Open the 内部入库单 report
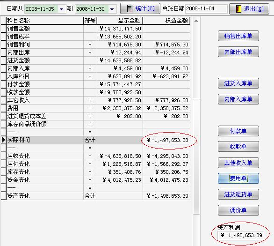Viewport: 274px width, 246px height. tap(238, 99)
